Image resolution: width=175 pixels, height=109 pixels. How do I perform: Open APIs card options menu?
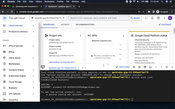click(x=123, y=36)
